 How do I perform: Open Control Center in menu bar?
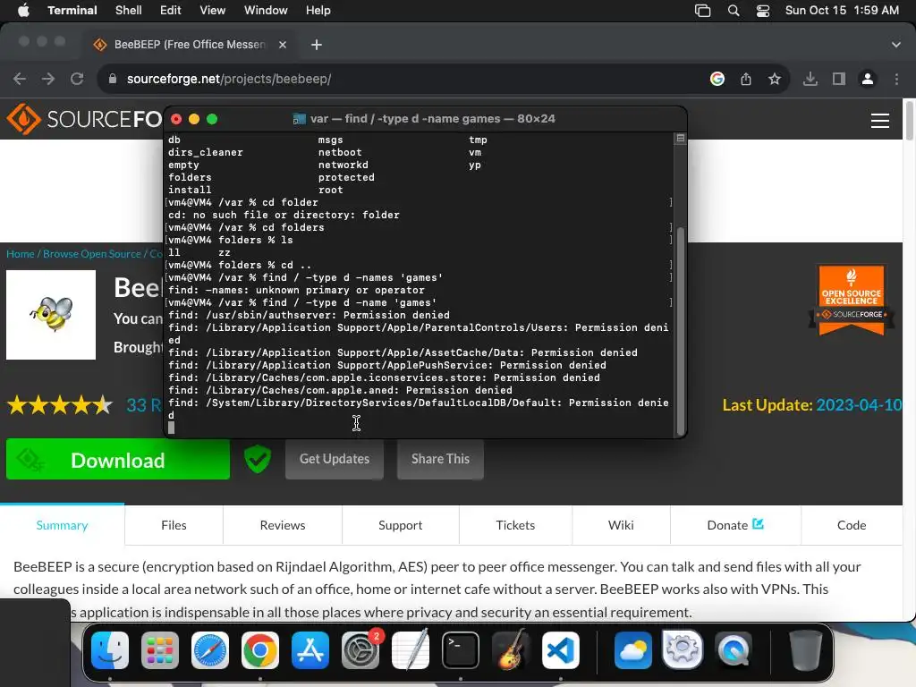[x=762, y=11]
